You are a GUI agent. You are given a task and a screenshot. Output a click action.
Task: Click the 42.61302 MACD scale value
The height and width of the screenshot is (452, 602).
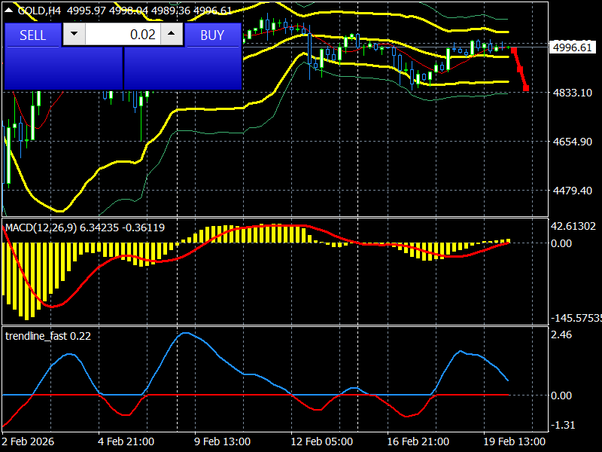coord(573,226)
